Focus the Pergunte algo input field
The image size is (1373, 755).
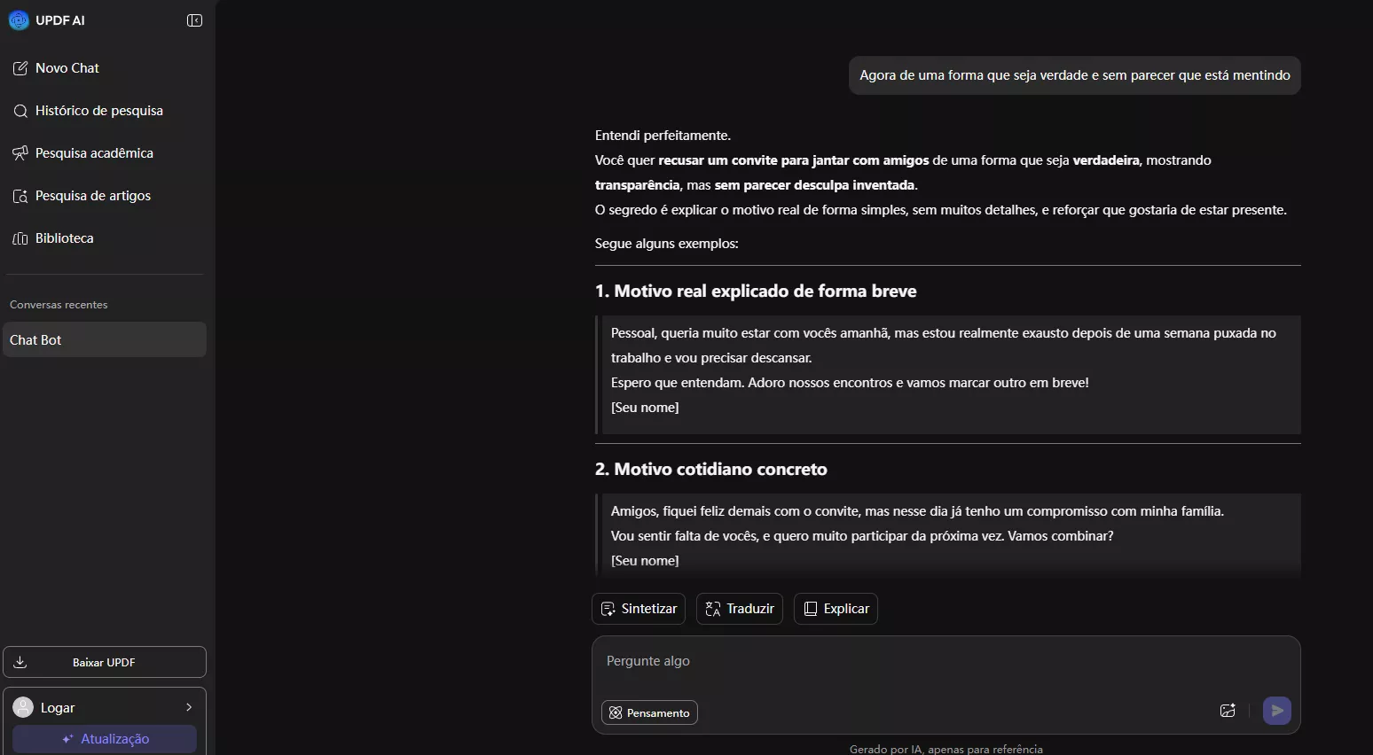[x=945, y=661]
